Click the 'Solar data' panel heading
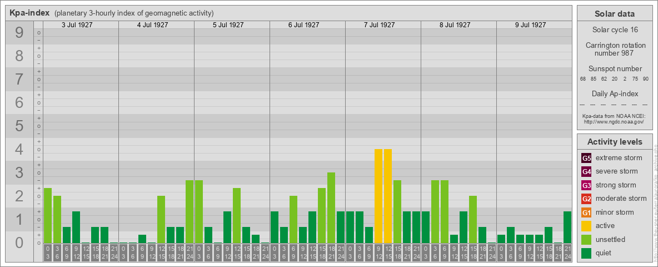 pos(614,14)
